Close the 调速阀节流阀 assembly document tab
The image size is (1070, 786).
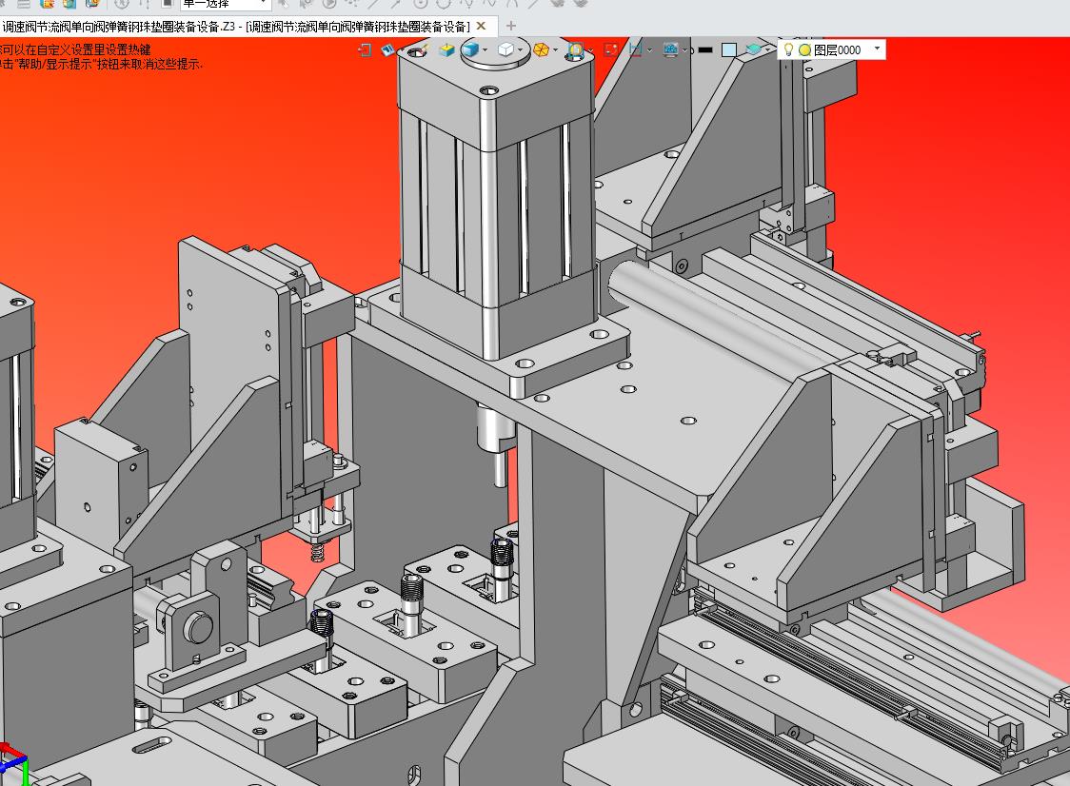481,26
